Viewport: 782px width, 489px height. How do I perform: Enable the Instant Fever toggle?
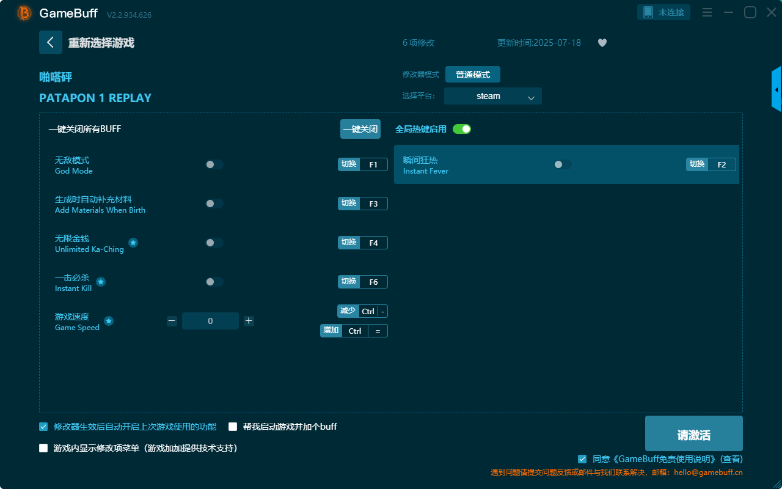tap(562, 164)
